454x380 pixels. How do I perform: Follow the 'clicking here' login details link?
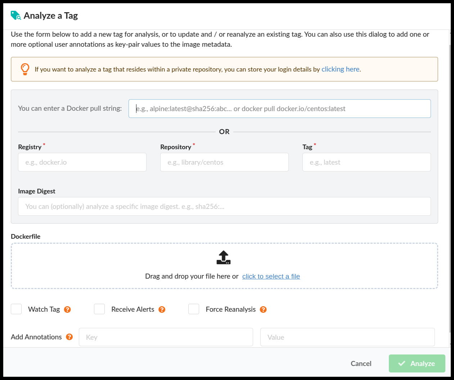tap(340, 69)
